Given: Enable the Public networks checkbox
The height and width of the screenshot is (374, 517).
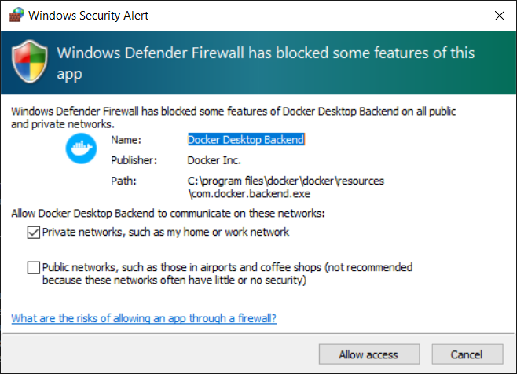Looking at the screenshot, I should click(x=33, y=268).
